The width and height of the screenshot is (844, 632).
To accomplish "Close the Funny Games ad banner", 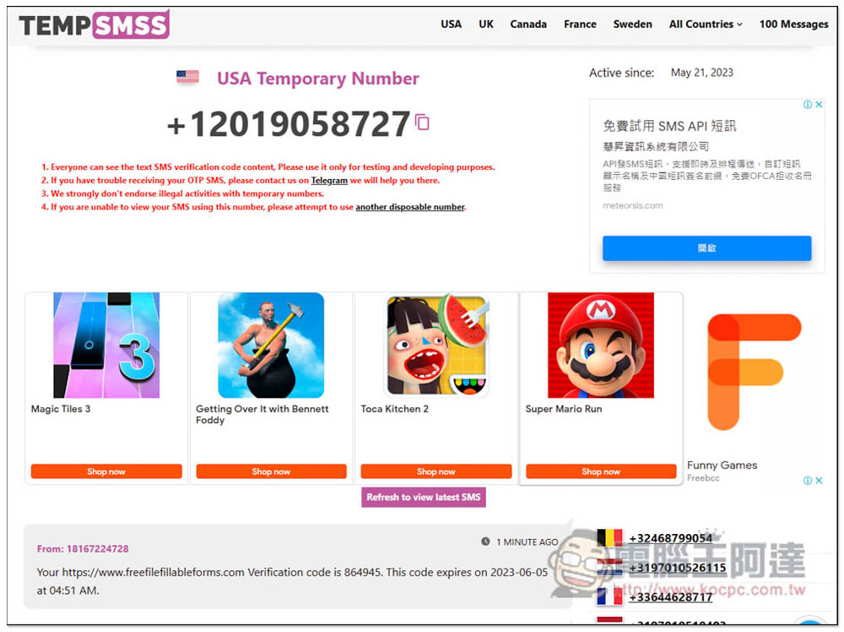I will [x=819, y=480].
